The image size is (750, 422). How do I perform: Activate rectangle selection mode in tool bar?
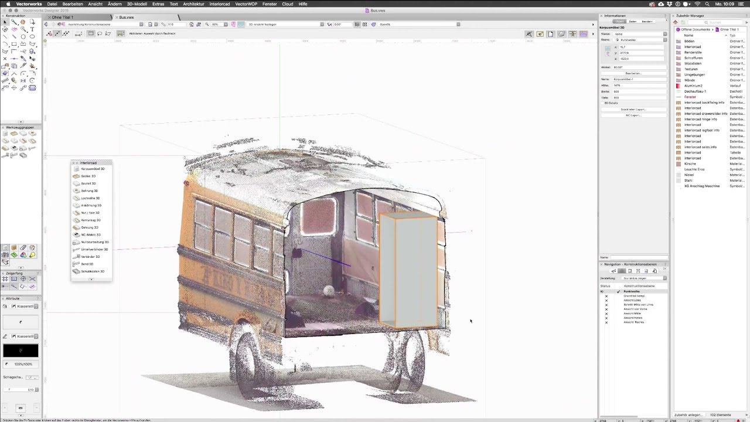(91, 33)
